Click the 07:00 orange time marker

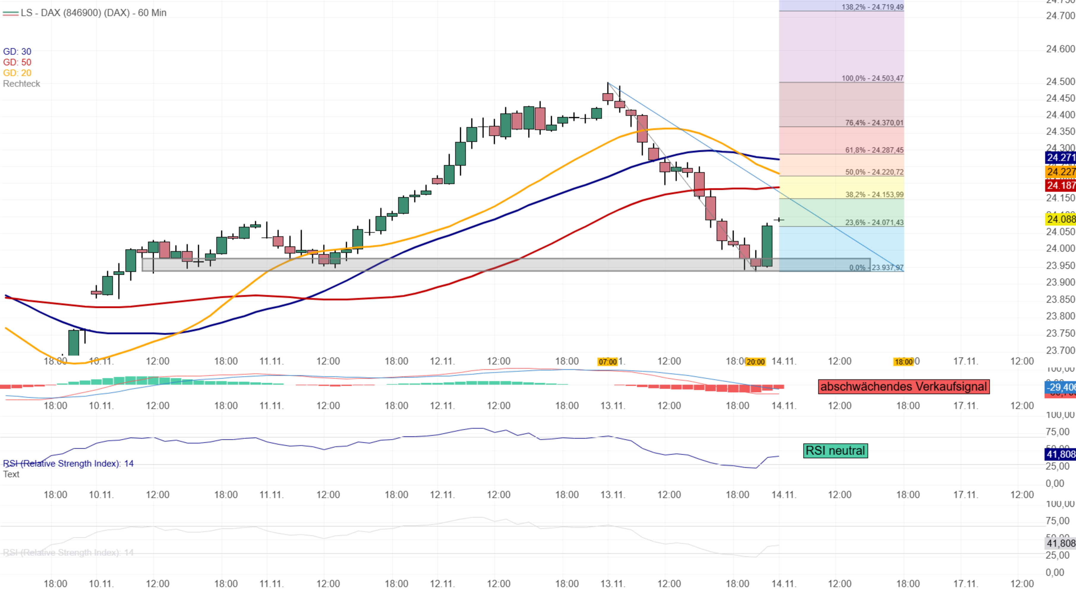pos(607,362)
